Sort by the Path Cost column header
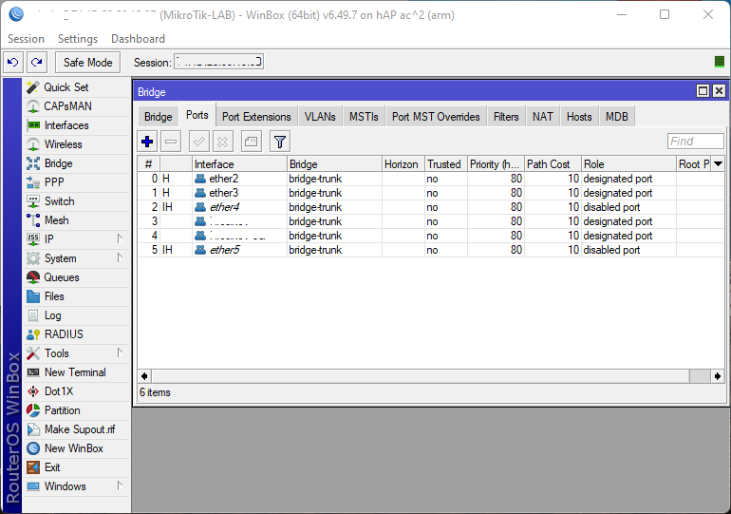Viewport: 731px width, 514px height. [553, 164]
